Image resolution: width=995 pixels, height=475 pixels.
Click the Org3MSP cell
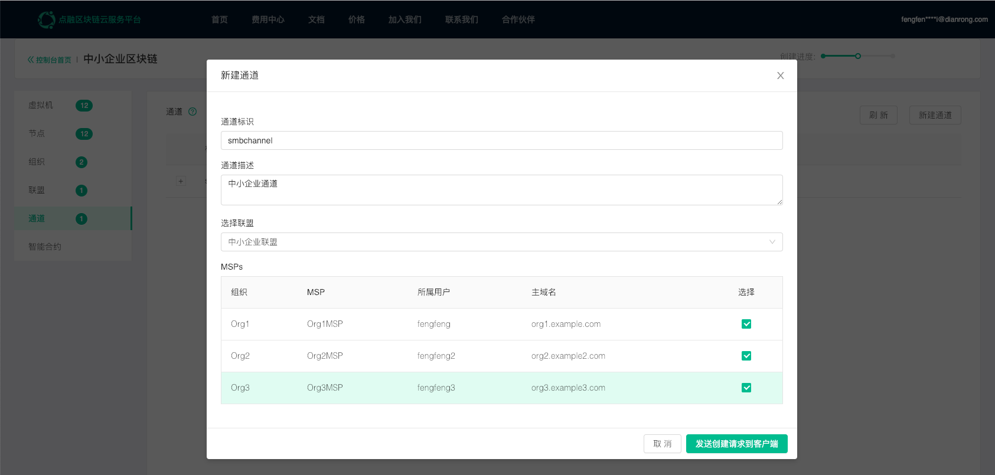[325, 388]
